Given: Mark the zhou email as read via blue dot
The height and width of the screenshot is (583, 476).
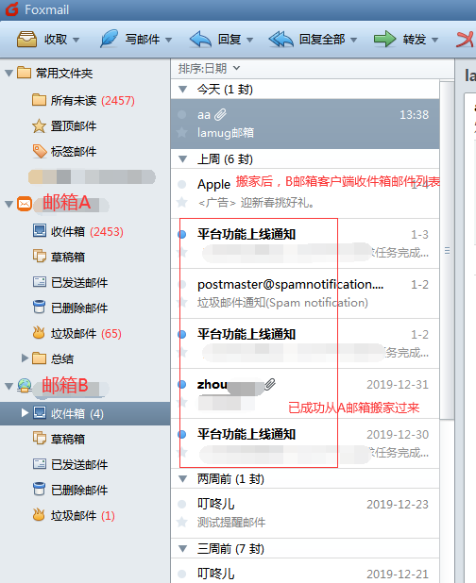Looking at the screenshot, I should tap(182, 385).
